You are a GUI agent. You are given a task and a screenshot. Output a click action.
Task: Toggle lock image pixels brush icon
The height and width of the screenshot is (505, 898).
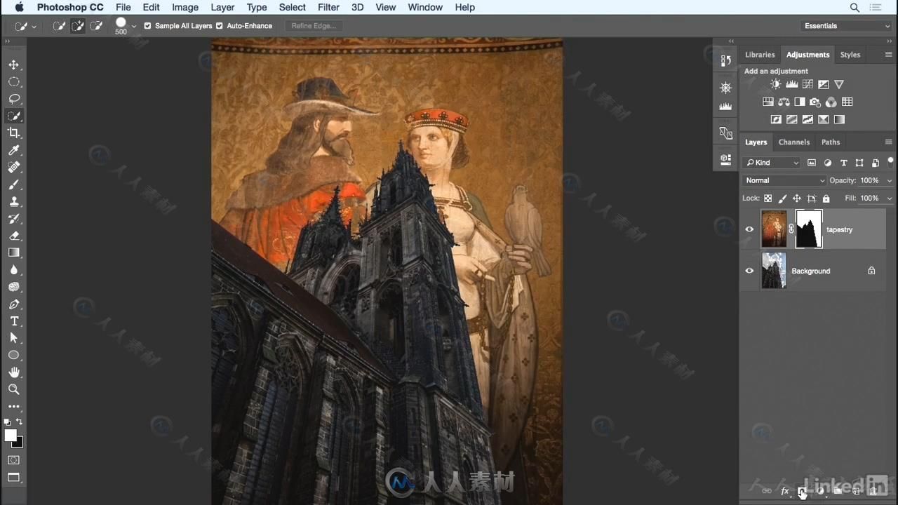[782, 198]
